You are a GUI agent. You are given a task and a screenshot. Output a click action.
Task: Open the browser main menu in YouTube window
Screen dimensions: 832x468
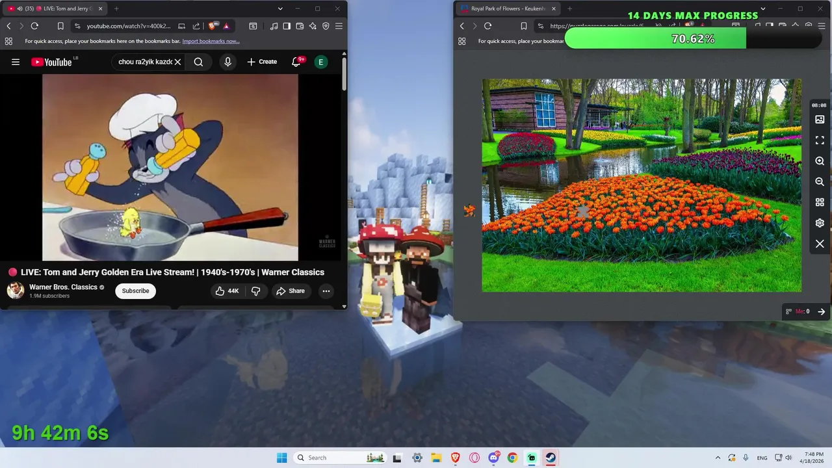(339, 26)
